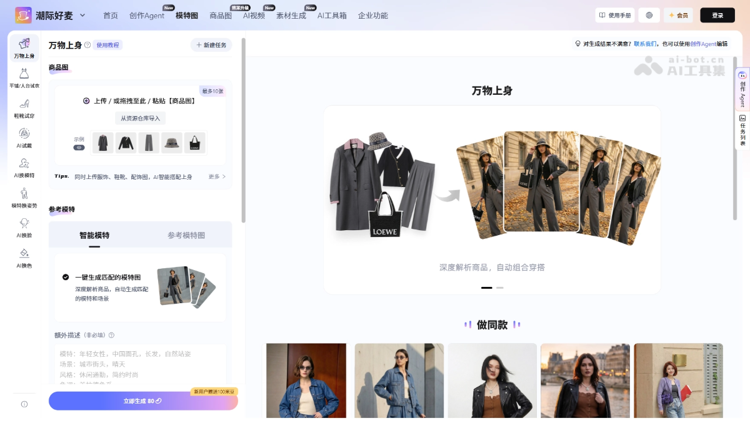The height and width of the screenshot is (421, 750).
Task: Open the AI工具箱 nav item
Action: (332, 16)
